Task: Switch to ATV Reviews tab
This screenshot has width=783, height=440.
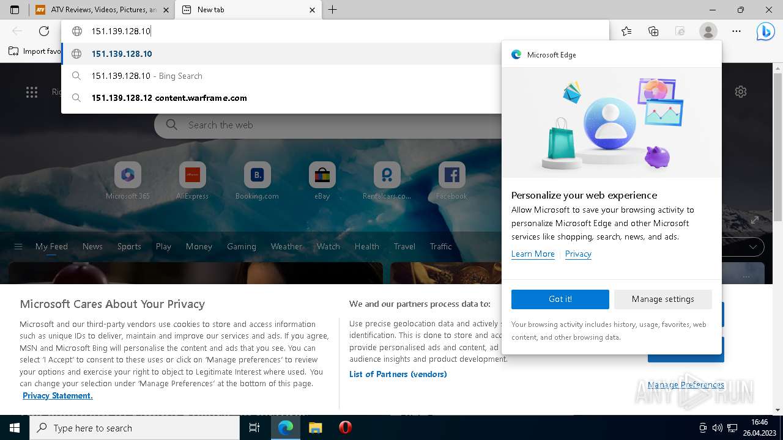Action: point(102,10)
